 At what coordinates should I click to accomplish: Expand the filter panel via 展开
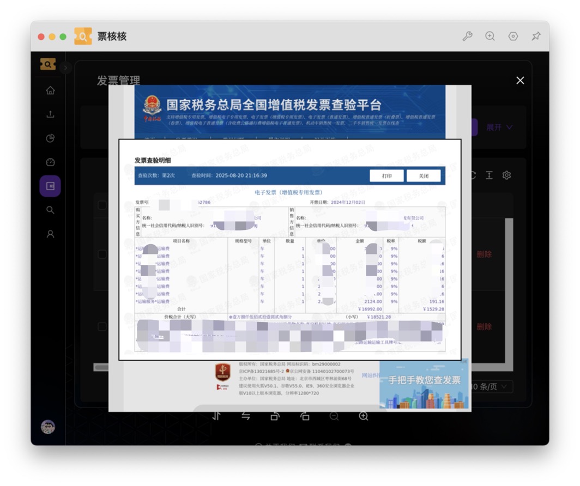(499, 127)
